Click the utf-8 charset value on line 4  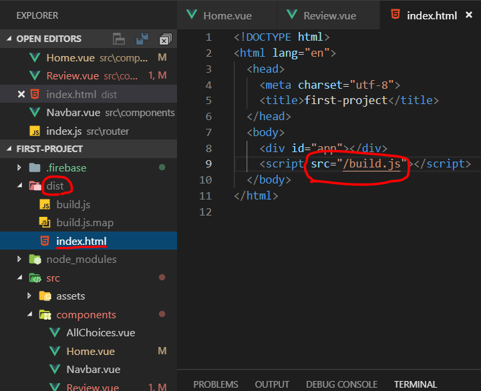(372, 85)
